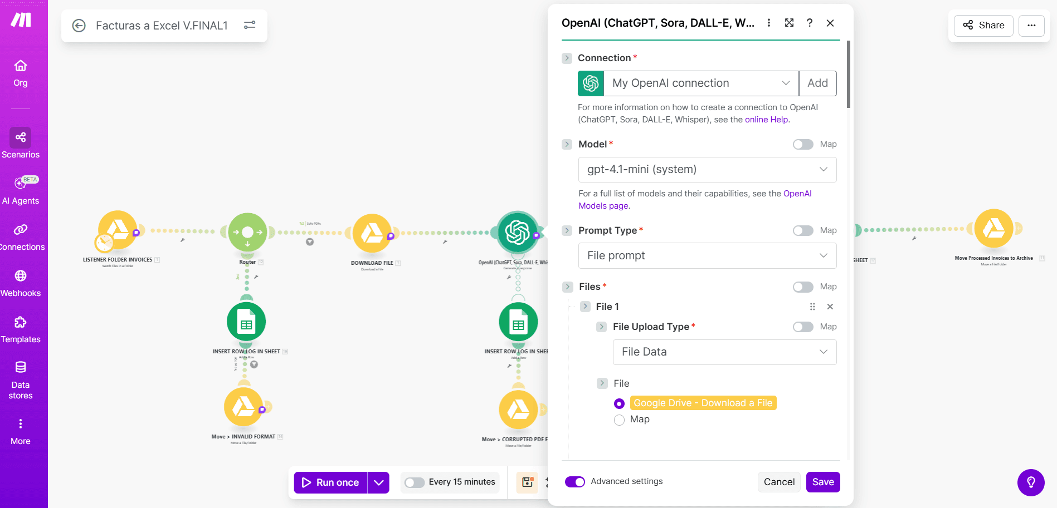This screenshot has width=1057, height=508.
Task: Click the lightbulb help button
Action: tap(1030, 482)
